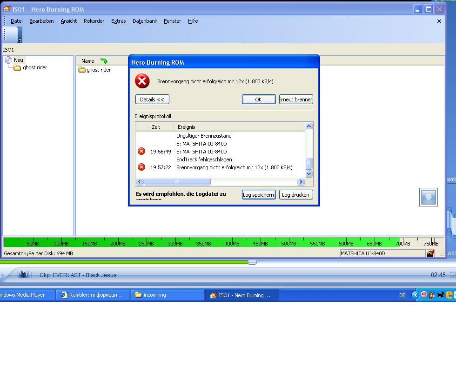Open the Fenster menu
The width and height of the screenshot is (456, 372).
click(173, 21)
